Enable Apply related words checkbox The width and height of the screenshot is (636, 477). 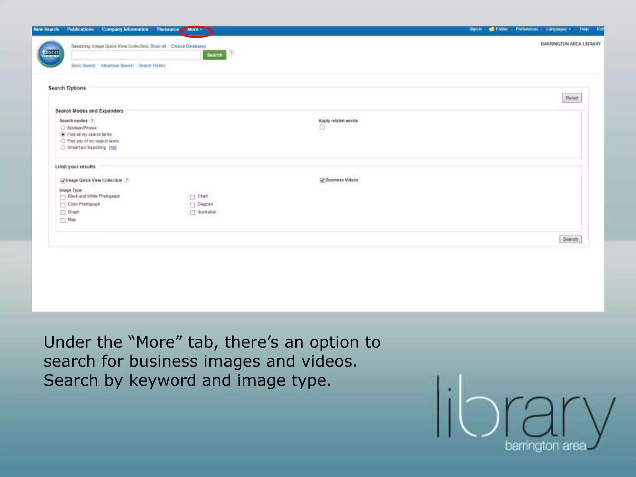tap(322, 127)
